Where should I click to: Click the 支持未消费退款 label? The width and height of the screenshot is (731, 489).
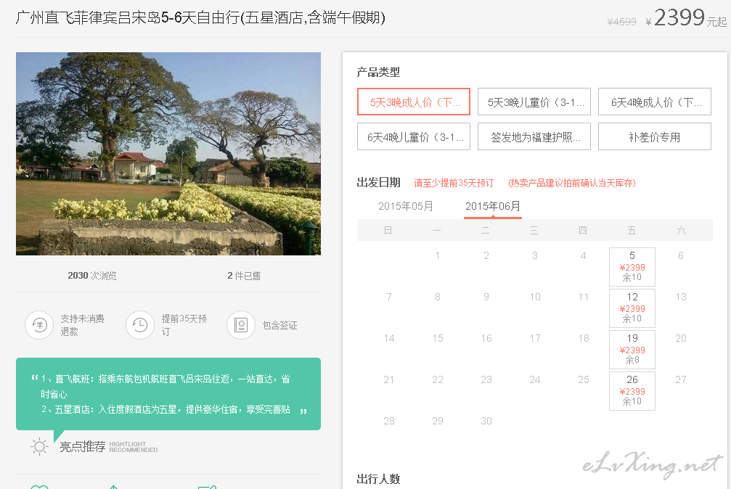(x=82, y=325)
